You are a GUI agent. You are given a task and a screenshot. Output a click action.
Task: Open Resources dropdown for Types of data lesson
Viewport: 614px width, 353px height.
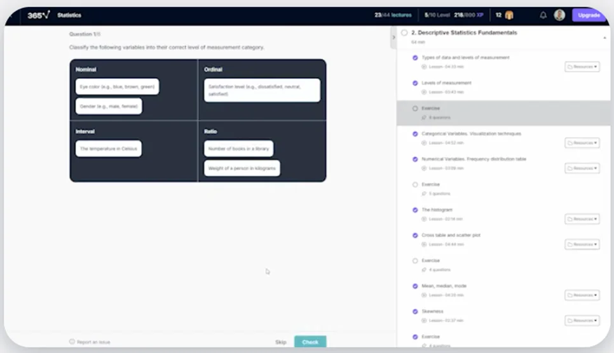pyautogui.click(x=582, y=67)
